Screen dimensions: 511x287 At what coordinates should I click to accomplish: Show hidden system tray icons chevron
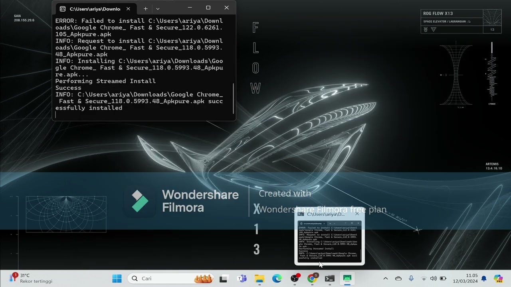point(385,278)
